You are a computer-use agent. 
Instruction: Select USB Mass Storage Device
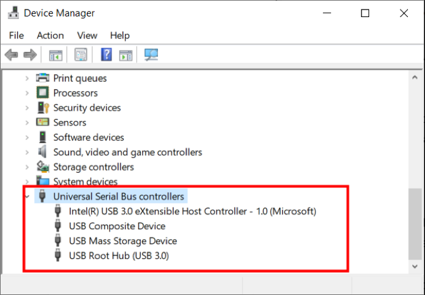pyautogui.click(x=123, y=241)
